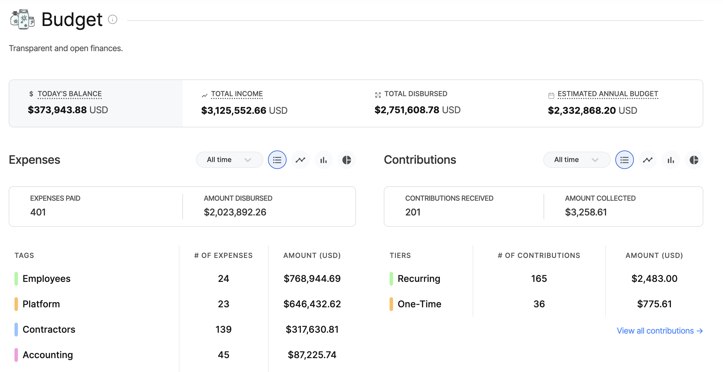Click Estimated Annual Budget label
723x372 pixels.
pyautogui.click(x=608, y=94)
